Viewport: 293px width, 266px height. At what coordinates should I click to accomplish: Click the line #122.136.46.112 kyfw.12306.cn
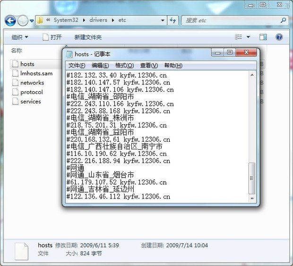tap(119, 197)
